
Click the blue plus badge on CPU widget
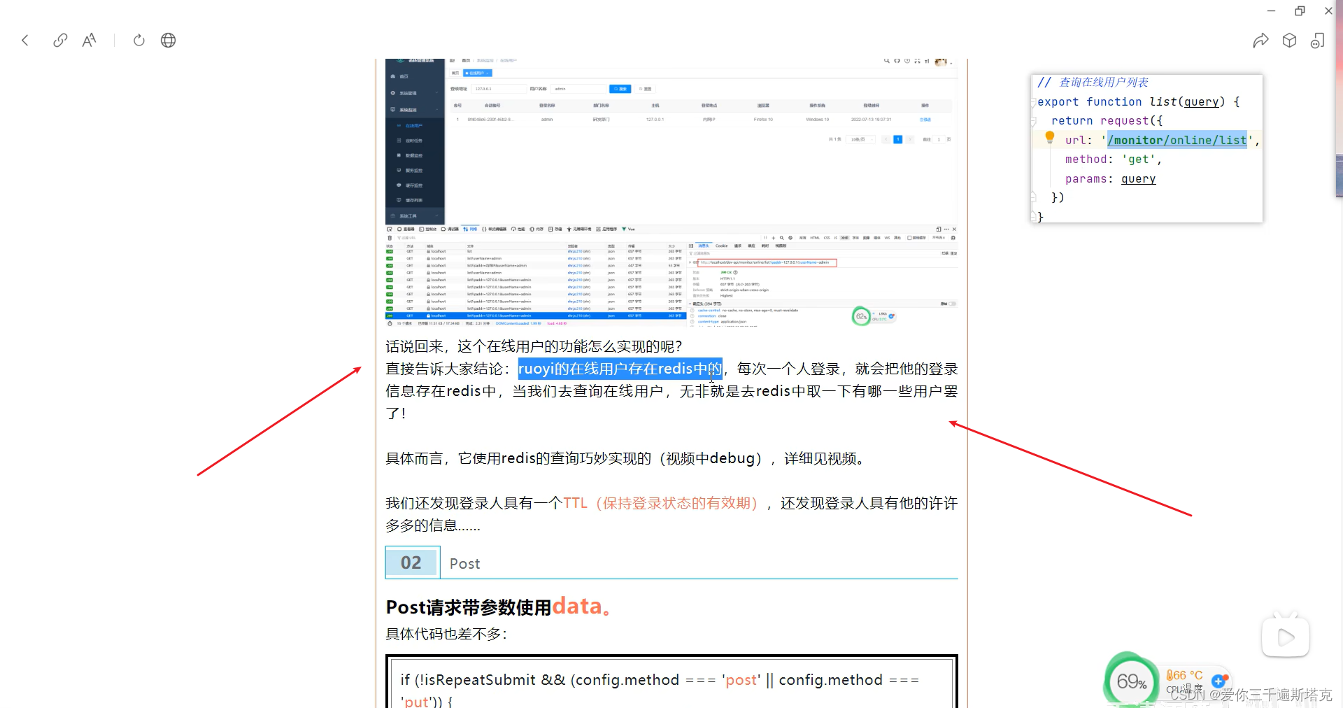click(1218, 681)
